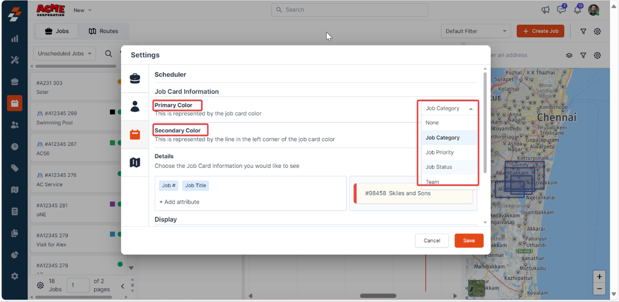Viewport: 619px width, 302px height.
Task: Click the megaphone announcements icon
Action: click(545, 10)
